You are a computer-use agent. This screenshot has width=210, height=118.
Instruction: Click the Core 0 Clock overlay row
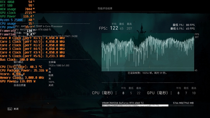click(32, 38)
